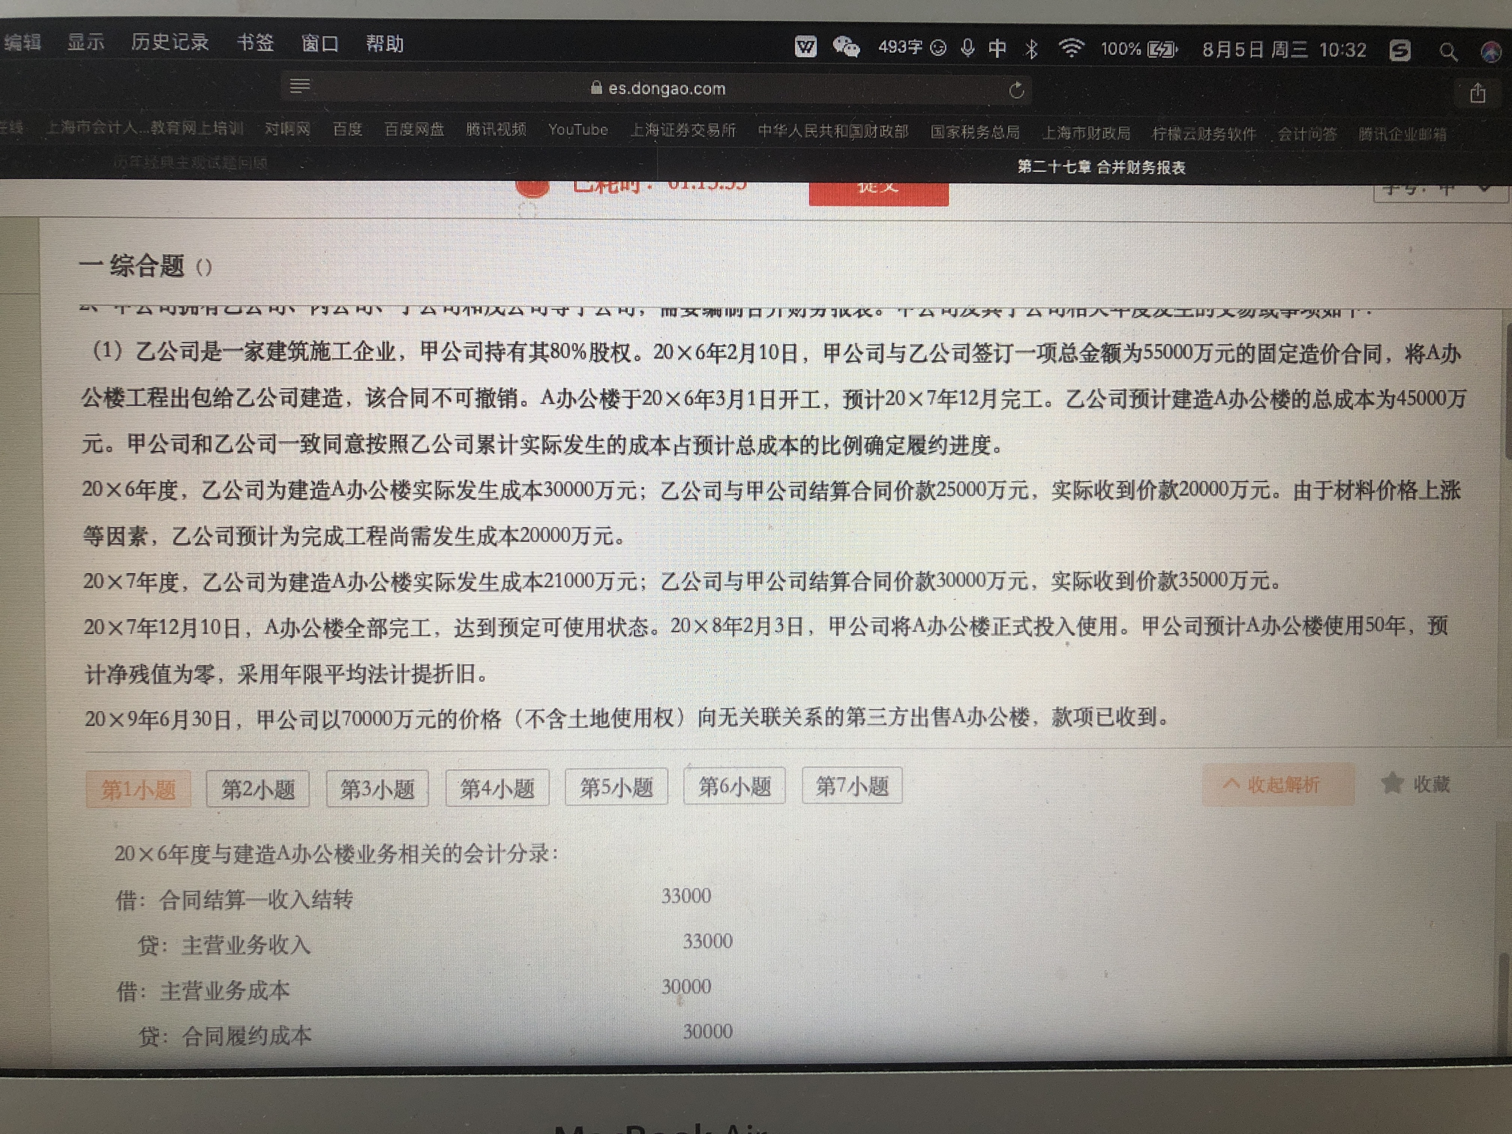Viewport: 1512px width, 1134px height.
Task: Open Spotlight search magnifier icon
Action: (1447, 51)
